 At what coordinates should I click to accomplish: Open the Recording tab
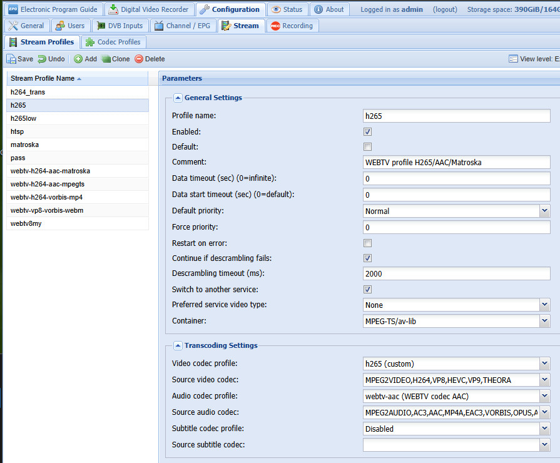[x=292, y=26]
